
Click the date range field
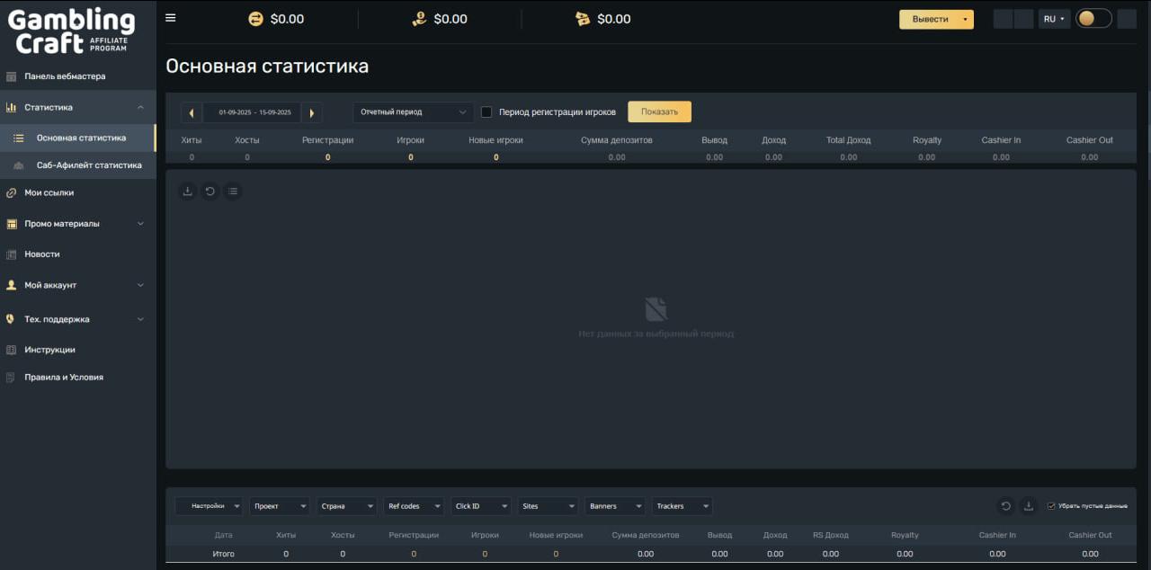pos(254,112)
